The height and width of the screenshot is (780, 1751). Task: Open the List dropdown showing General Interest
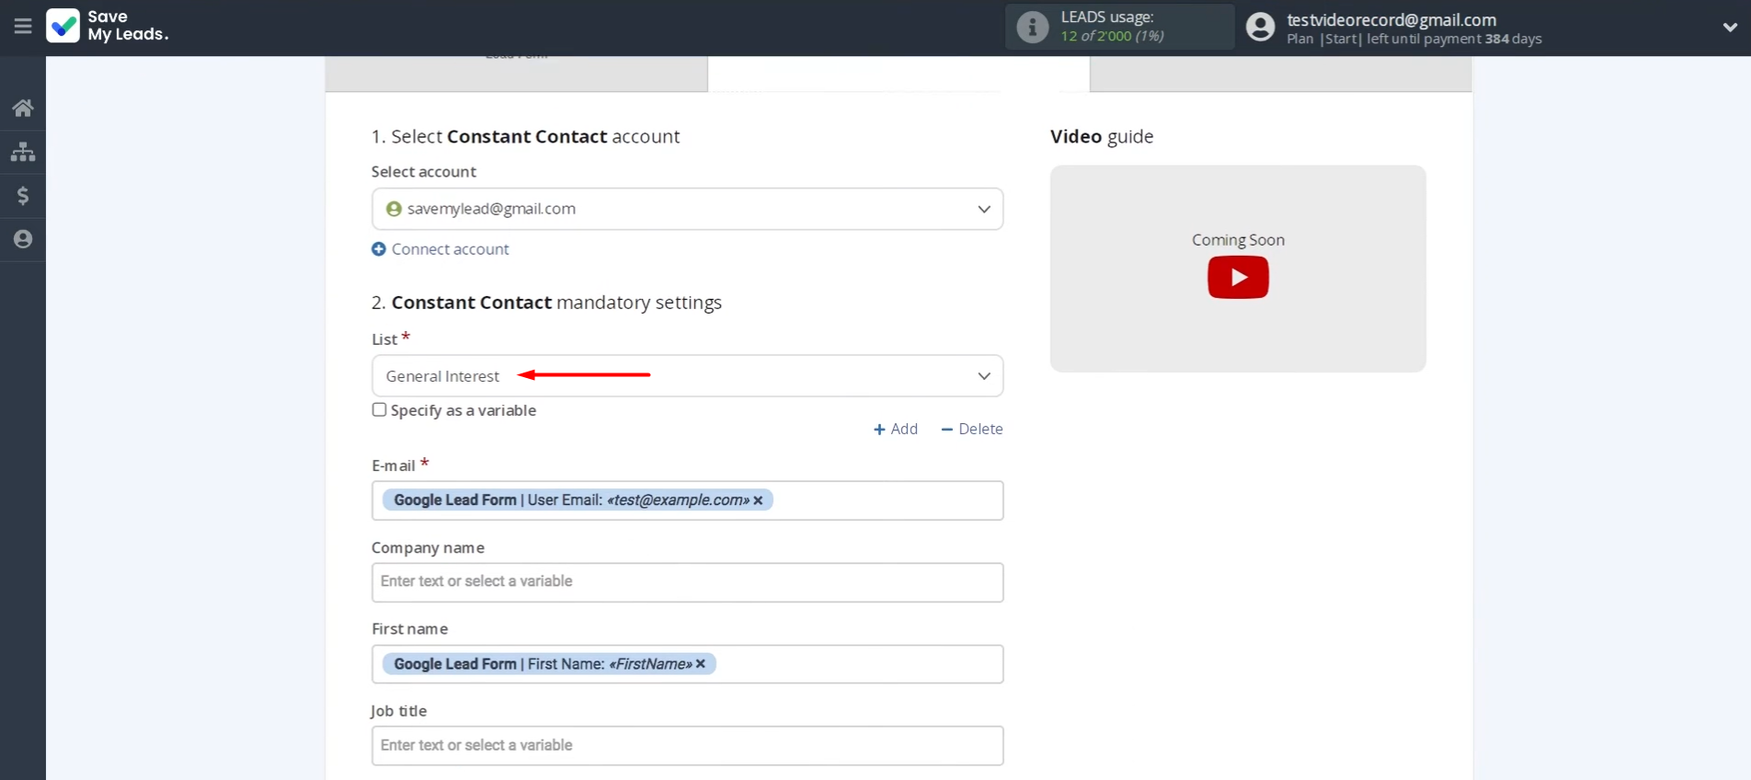pyautogui.click(x=687, y=376)
